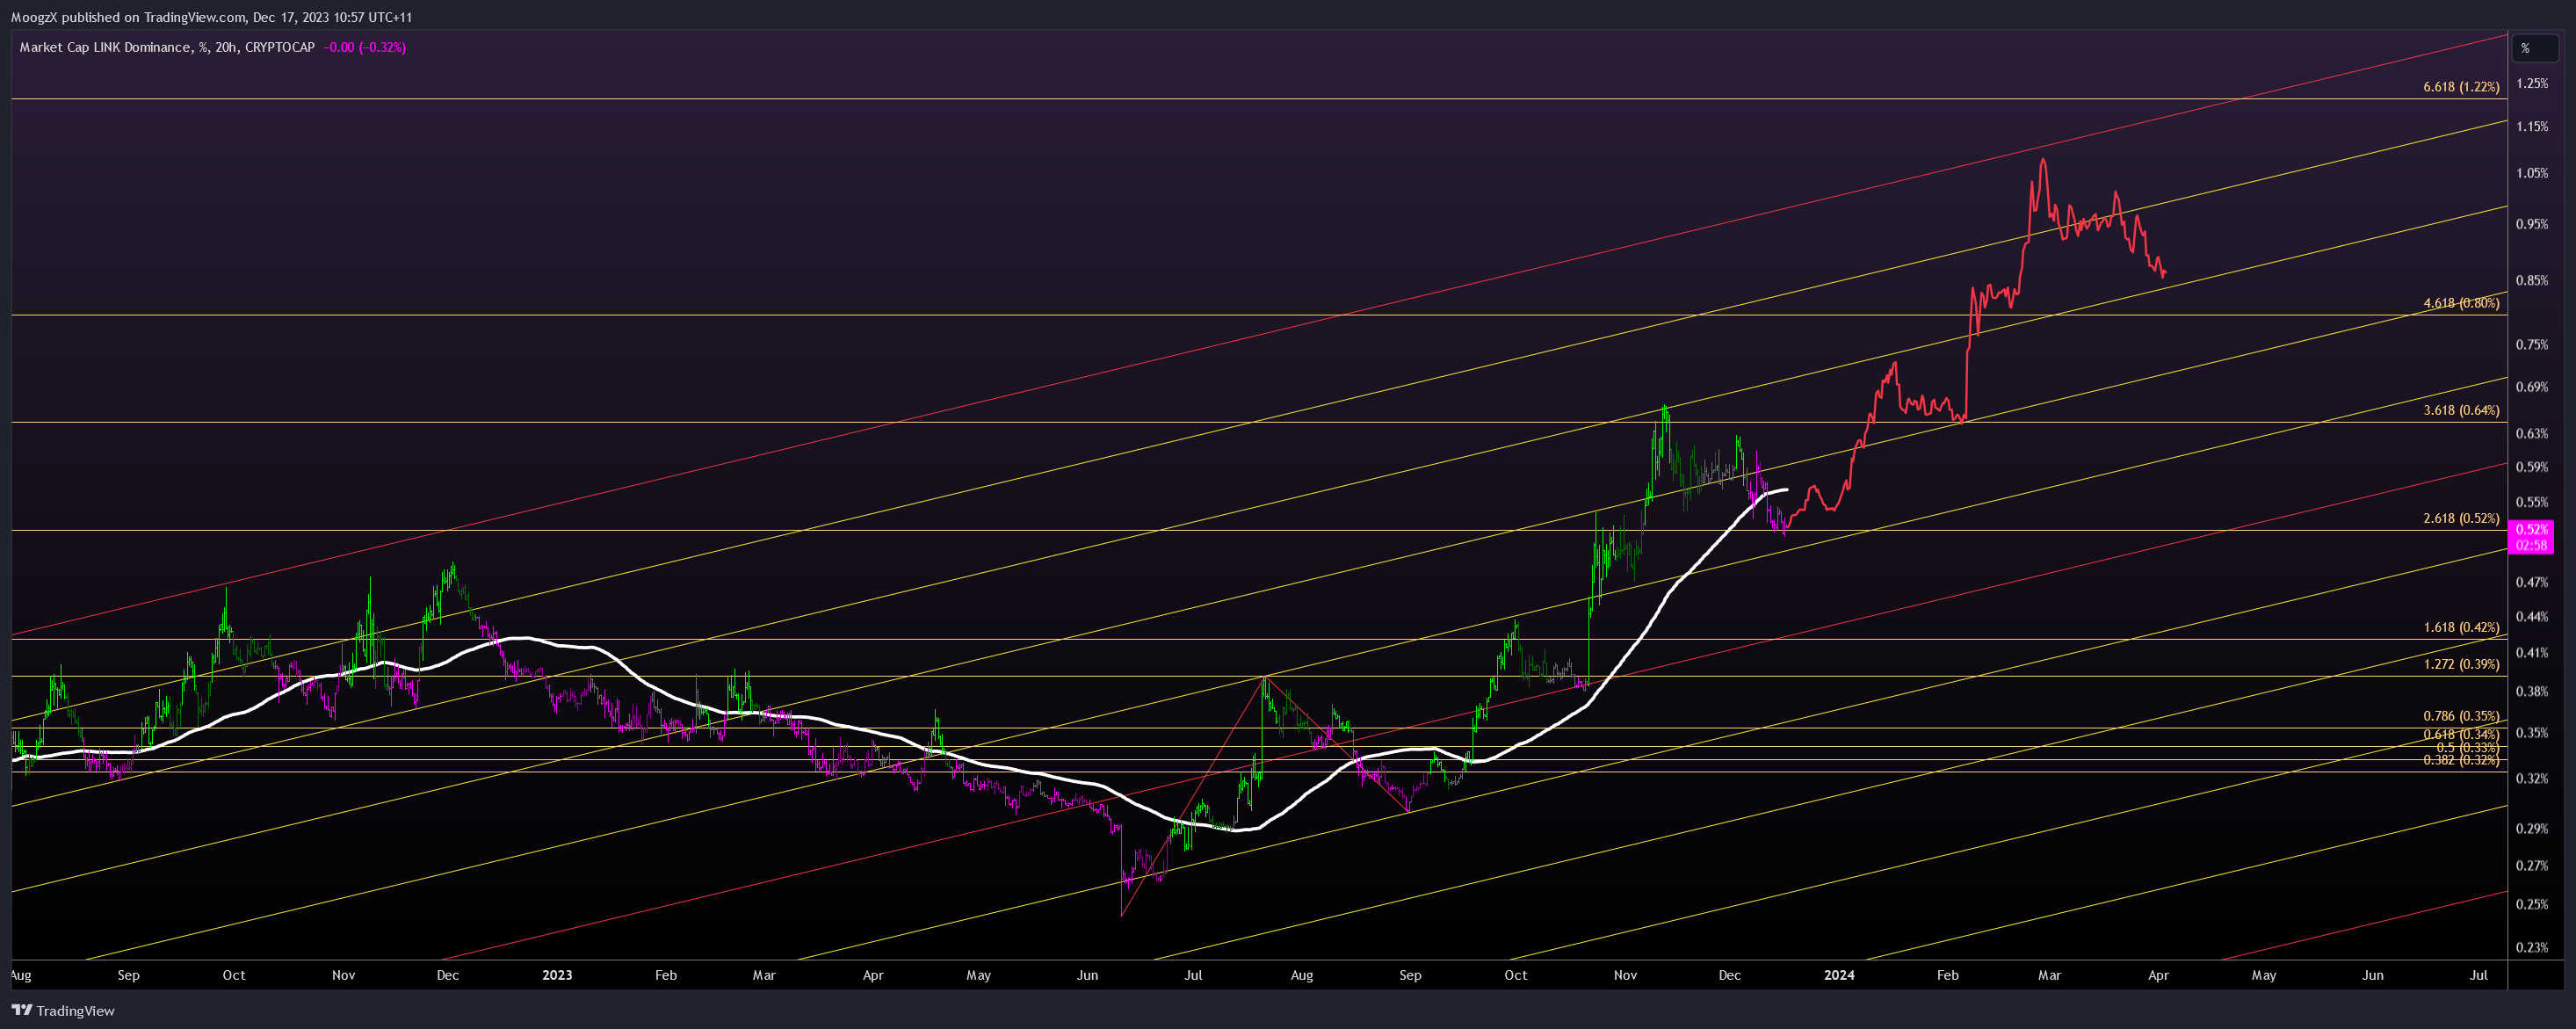
Task: Click 1.05% on the price axis
Action: [2532, 173]
